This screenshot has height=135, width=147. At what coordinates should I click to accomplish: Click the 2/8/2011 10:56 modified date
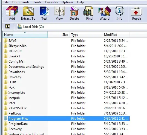pos(116,108)
